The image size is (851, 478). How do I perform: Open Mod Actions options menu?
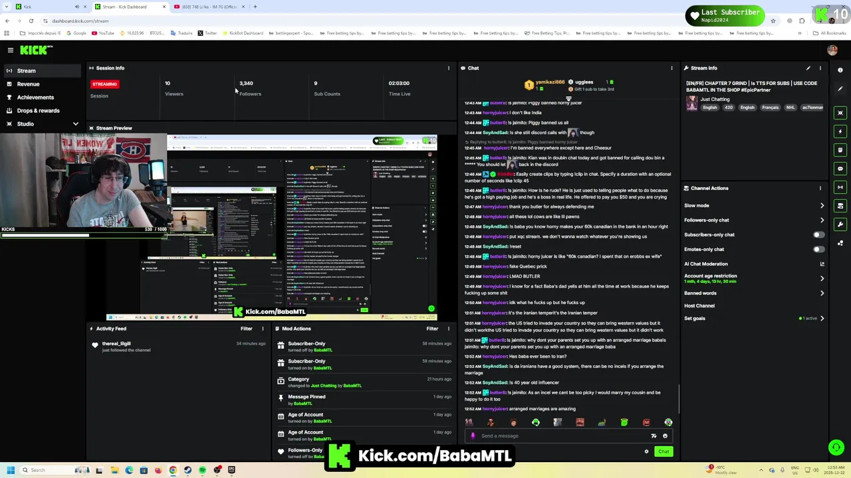449,329
